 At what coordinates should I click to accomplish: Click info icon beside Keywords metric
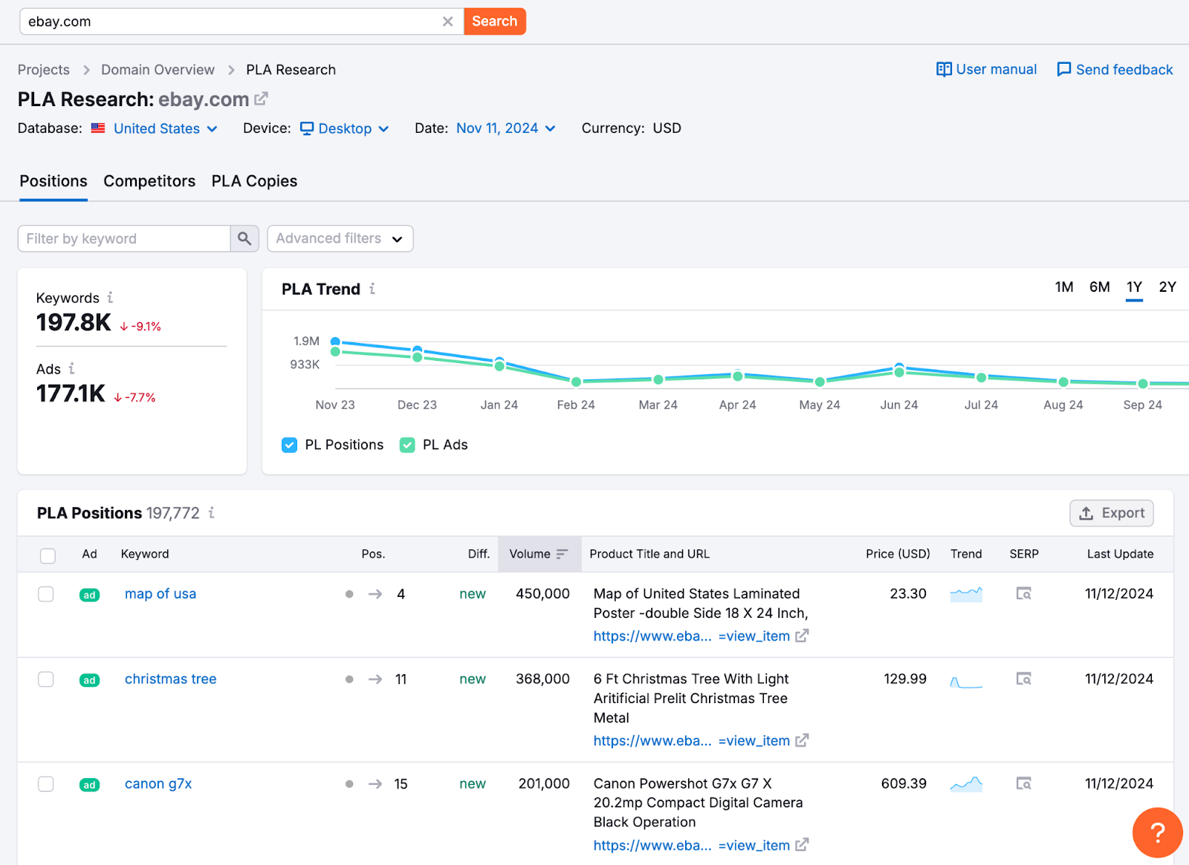(110, 298)
